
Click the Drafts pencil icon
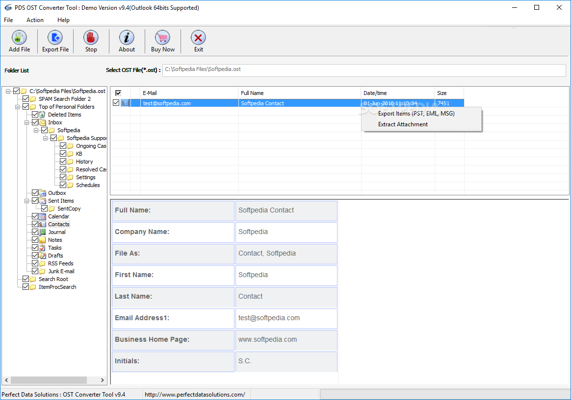(42, 256)
